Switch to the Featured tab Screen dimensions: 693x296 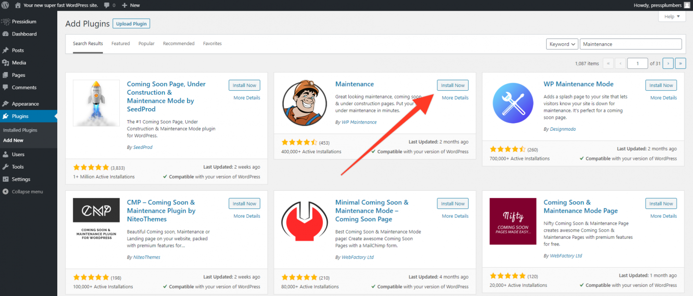tap(121, 44)
